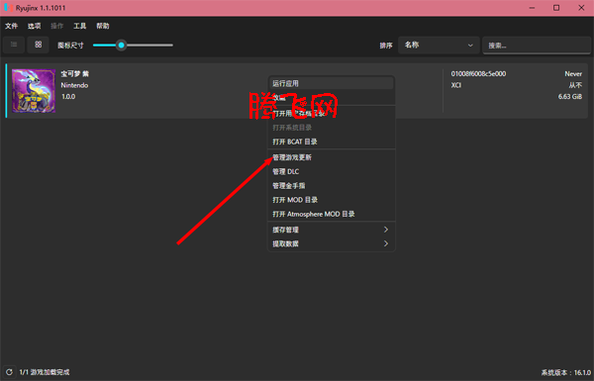
Task: Click the refresh game list icon
Action: pyautogui.click(x=9, y=372)
